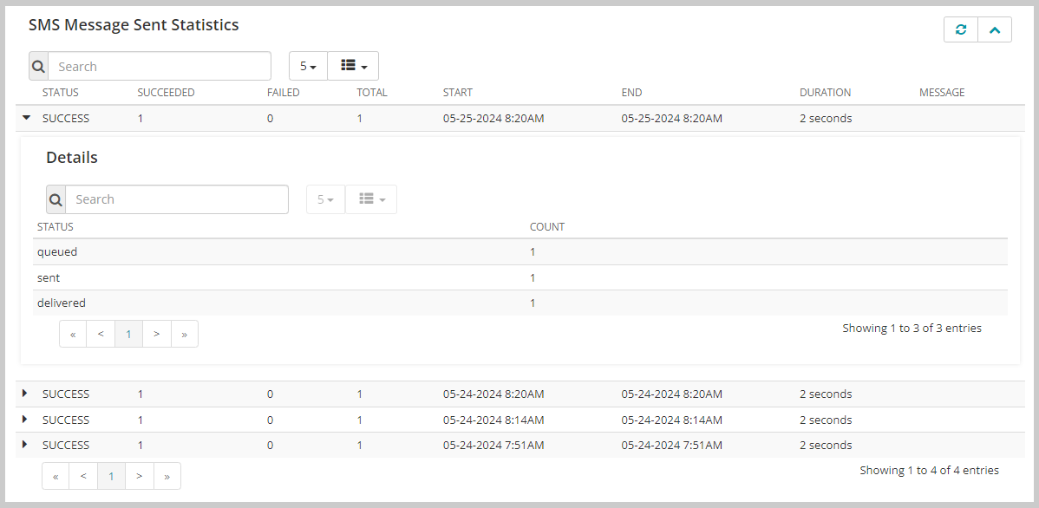Go to last page in Details pagination
1039x508 pixels.
(x=184, y=334)
